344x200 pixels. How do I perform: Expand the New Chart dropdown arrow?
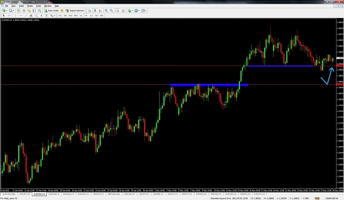pyautogui.click(x=7, y=10)
